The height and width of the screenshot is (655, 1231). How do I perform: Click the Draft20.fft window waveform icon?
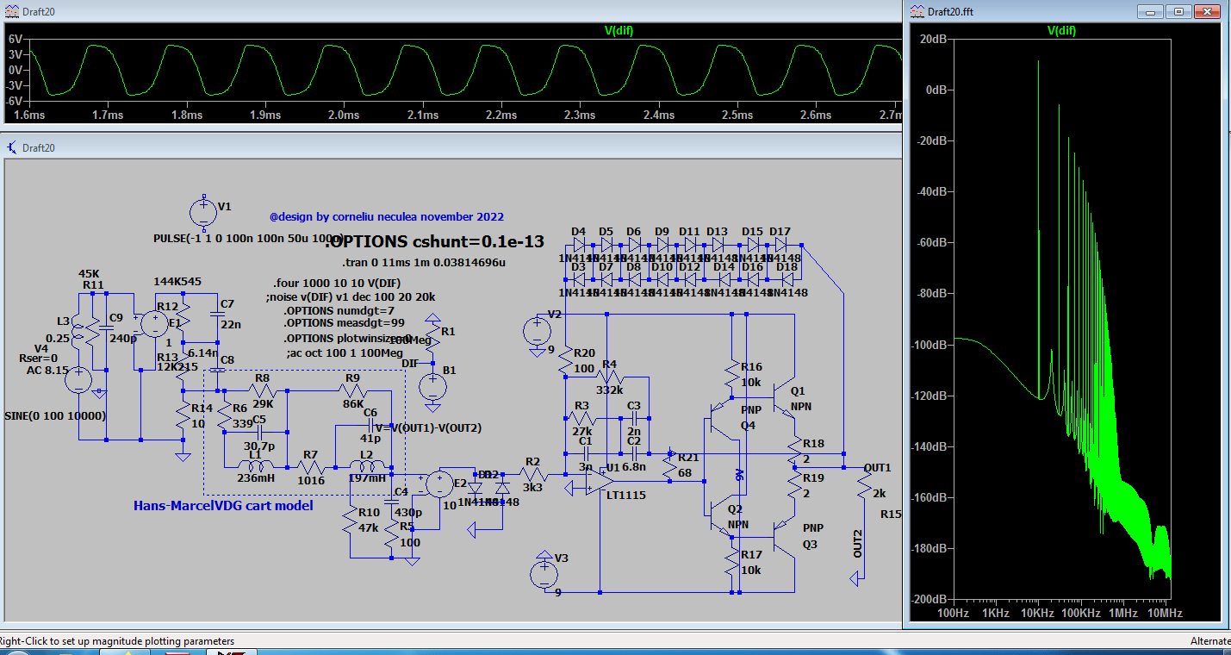click(x=917, y=11)
